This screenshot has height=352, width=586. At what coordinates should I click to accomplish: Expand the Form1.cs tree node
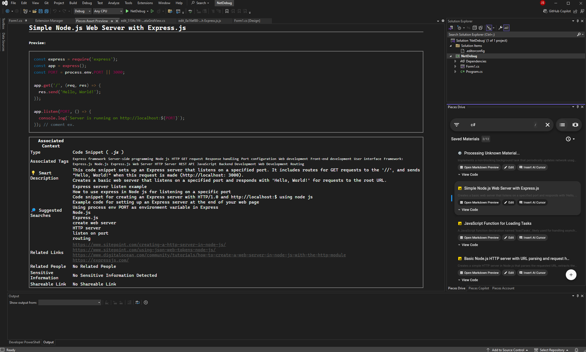coord(455,66)
